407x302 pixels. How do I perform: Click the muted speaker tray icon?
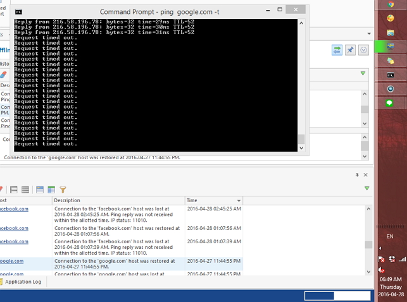point(381,270)
